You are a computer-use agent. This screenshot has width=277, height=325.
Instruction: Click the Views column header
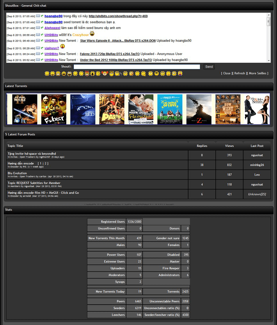(229, 146)
